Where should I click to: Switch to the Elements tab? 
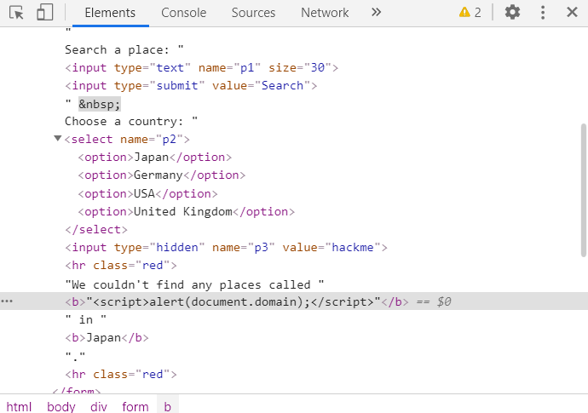(x=110, y=13)
